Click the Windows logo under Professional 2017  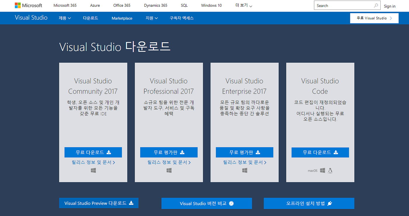(x=169, y=170)
